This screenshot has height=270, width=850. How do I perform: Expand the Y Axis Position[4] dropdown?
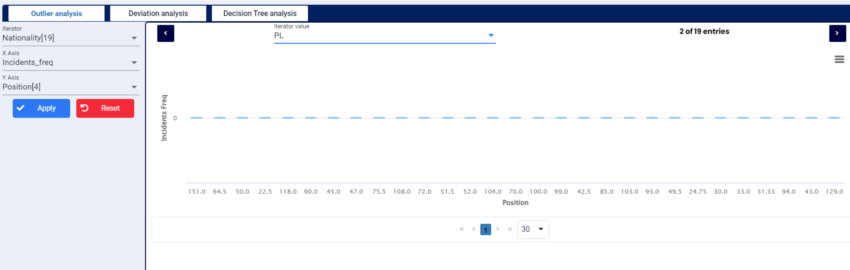71,87
